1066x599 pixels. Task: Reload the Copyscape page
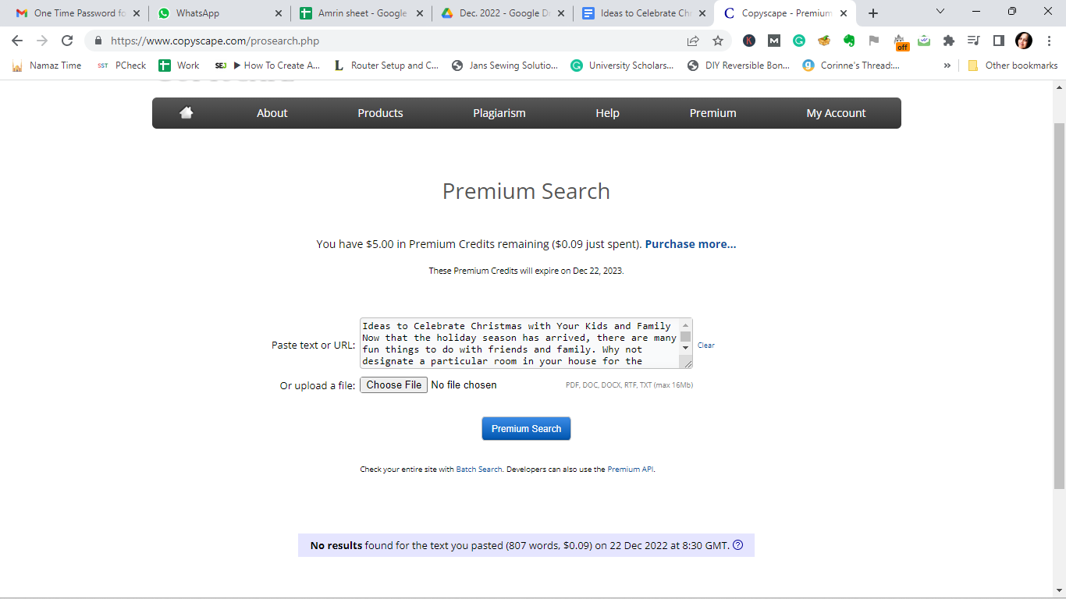(x=67, y=41)
